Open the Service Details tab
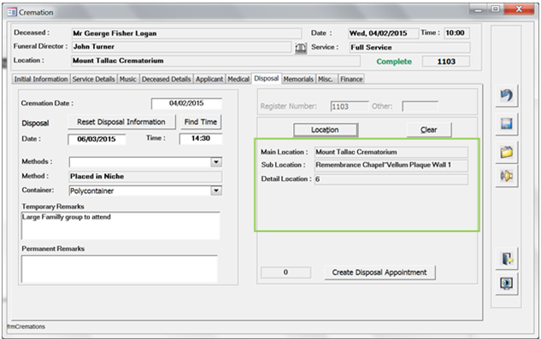 click(93, 79)
